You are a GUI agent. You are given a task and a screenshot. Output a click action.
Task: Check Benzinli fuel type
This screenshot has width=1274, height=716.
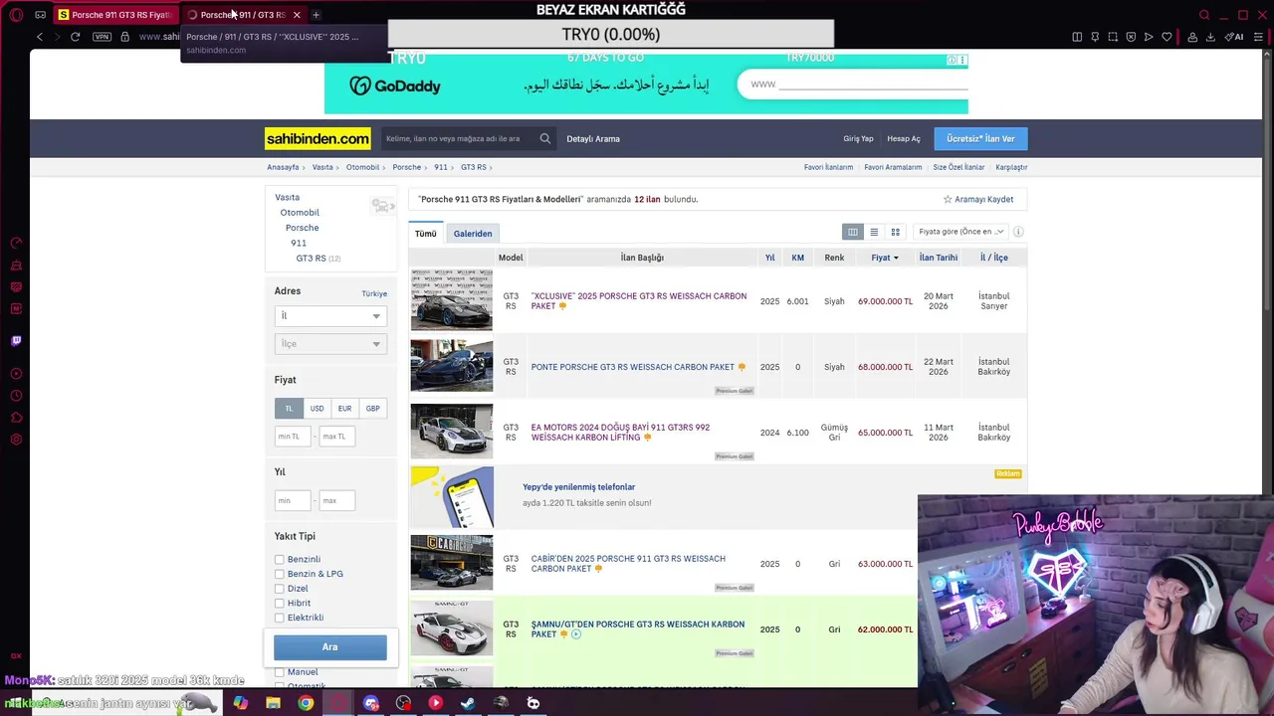tap(280, 560)
